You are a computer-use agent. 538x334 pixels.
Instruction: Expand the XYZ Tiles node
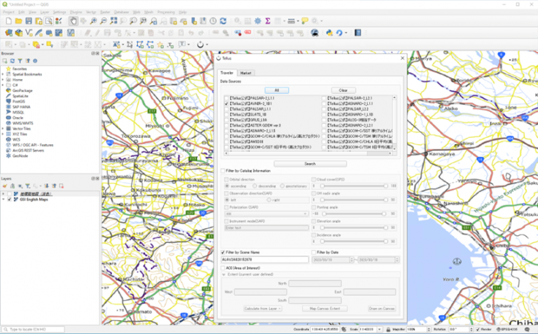[3, 134]
